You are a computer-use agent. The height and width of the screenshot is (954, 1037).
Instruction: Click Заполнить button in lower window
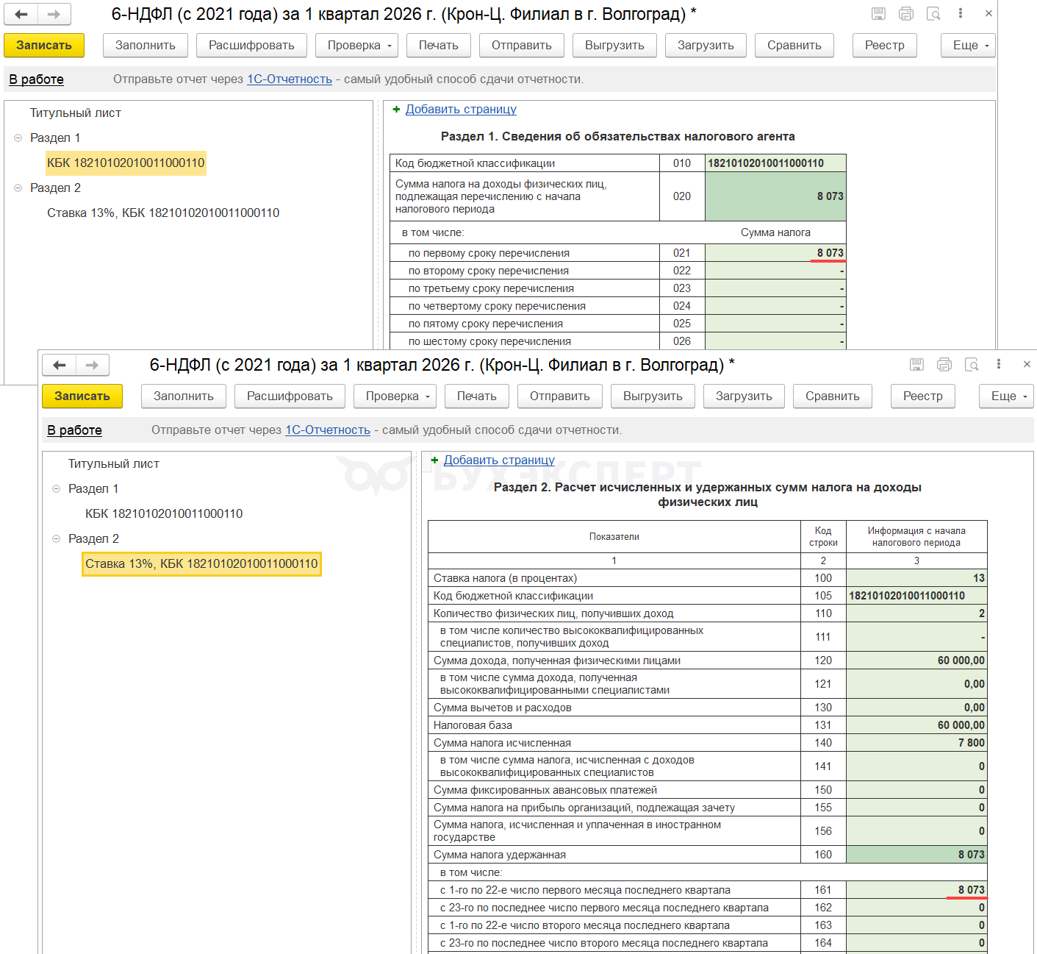pyautogui.click(x=183, y=396)
